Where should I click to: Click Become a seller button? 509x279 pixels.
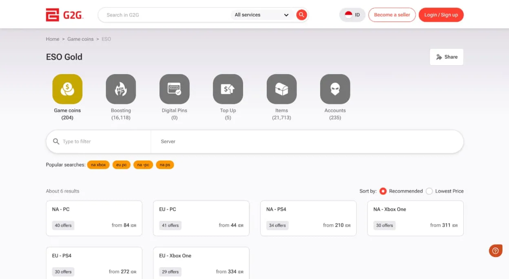pyautogui.click(x=392, y=15)
